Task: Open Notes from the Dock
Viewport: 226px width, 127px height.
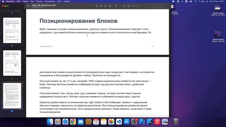Action: 103,122
